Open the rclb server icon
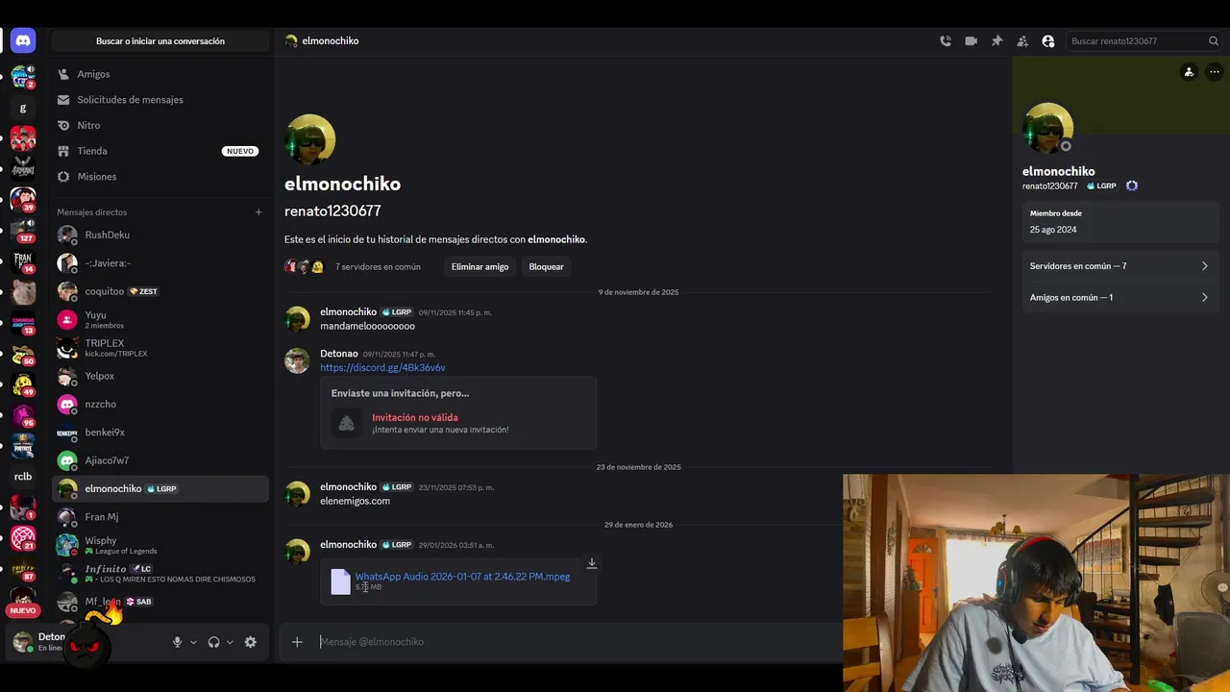Viewport: 1230px width, 692px height. click(23, 477)
